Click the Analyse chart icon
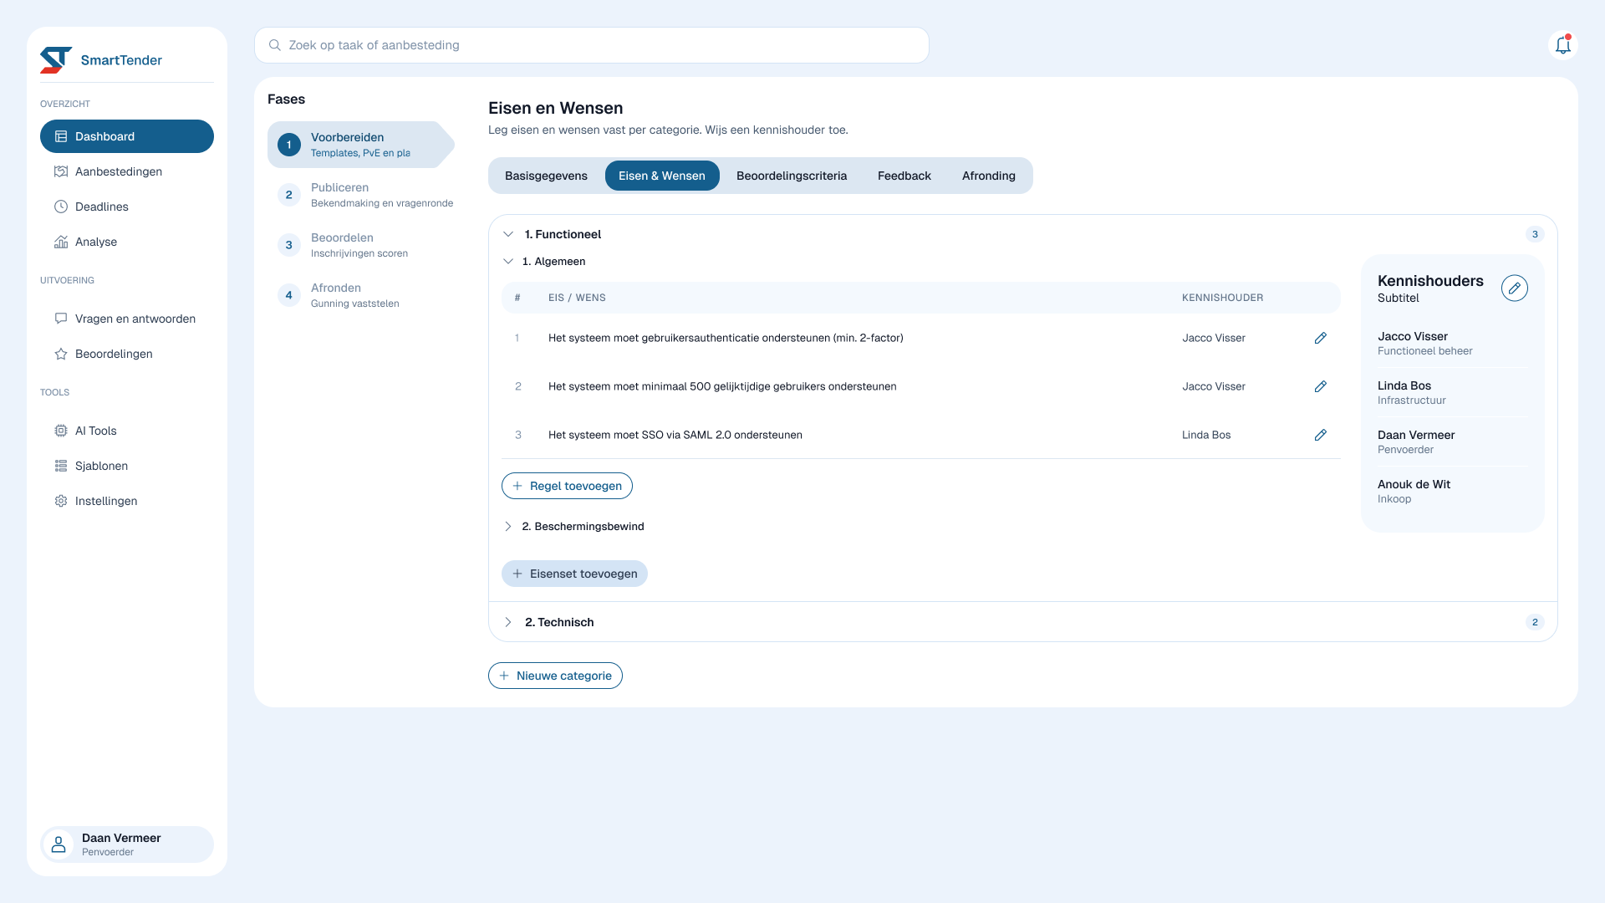 click(x=61, y=242)
